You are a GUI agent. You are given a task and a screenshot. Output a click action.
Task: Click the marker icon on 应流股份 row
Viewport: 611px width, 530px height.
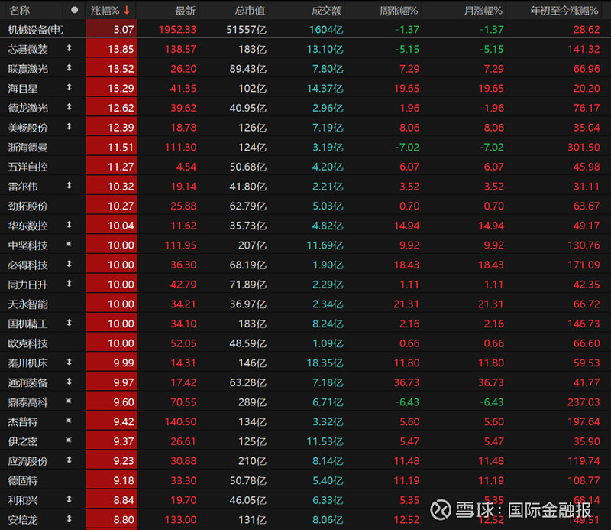click(x=69, y=460)
